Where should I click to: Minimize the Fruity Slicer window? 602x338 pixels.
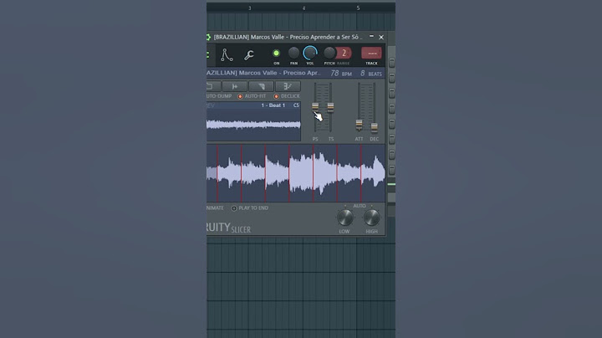click(371, 37)
